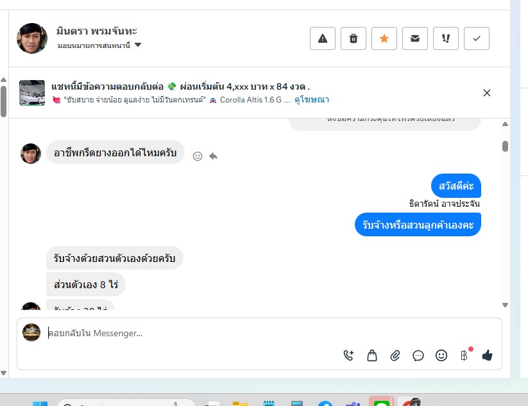Mark conversation as unread with envelope icon
The width and height of the screenshot is (528, 406).
[415, 38]
